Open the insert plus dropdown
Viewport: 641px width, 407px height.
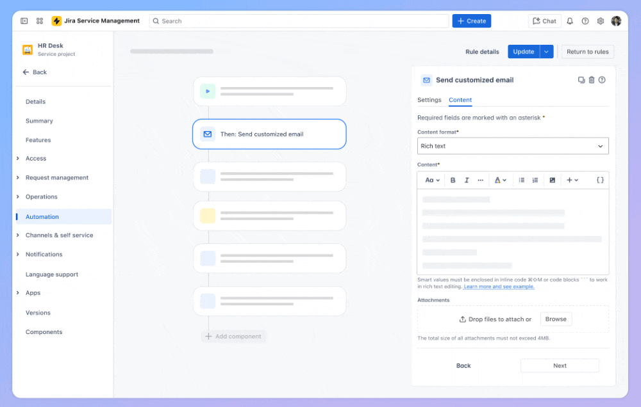[572, 180]
